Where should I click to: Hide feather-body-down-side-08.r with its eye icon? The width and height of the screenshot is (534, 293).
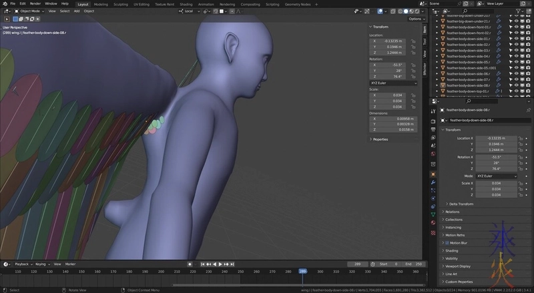[517, 85]
